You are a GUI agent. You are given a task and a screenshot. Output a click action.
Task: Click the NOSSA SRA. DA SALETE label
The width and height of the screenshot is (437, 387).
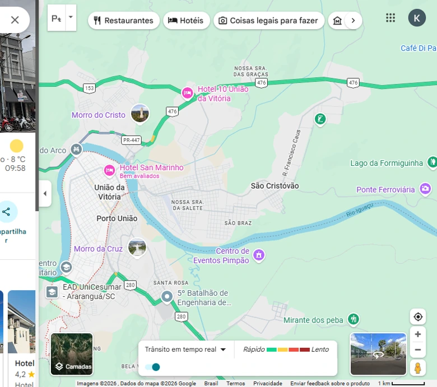tap(188, 205)
